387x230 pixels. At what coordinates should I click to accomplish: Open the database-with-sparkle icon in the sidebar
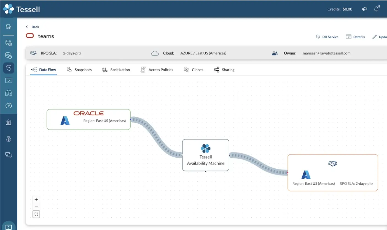(9, 27)
